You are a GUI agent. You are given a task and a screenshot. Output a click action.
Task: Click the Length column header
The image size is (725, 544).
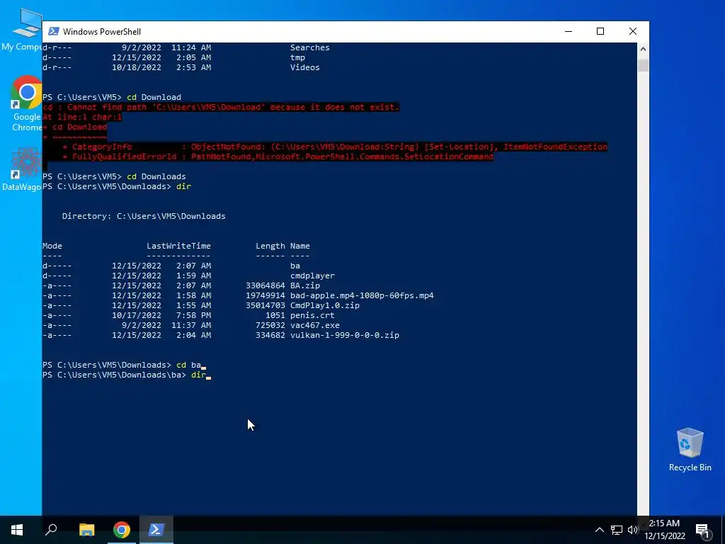pyautogui.click(x=270, y=246)
